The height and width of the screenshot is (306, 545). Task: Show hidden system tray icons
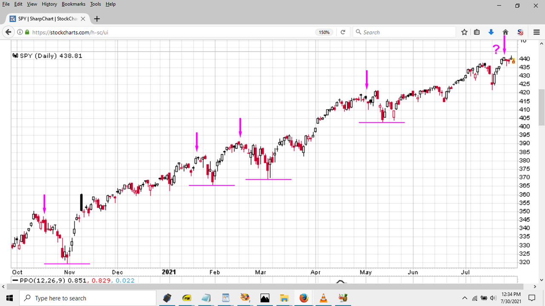click(x=464, y=298)
